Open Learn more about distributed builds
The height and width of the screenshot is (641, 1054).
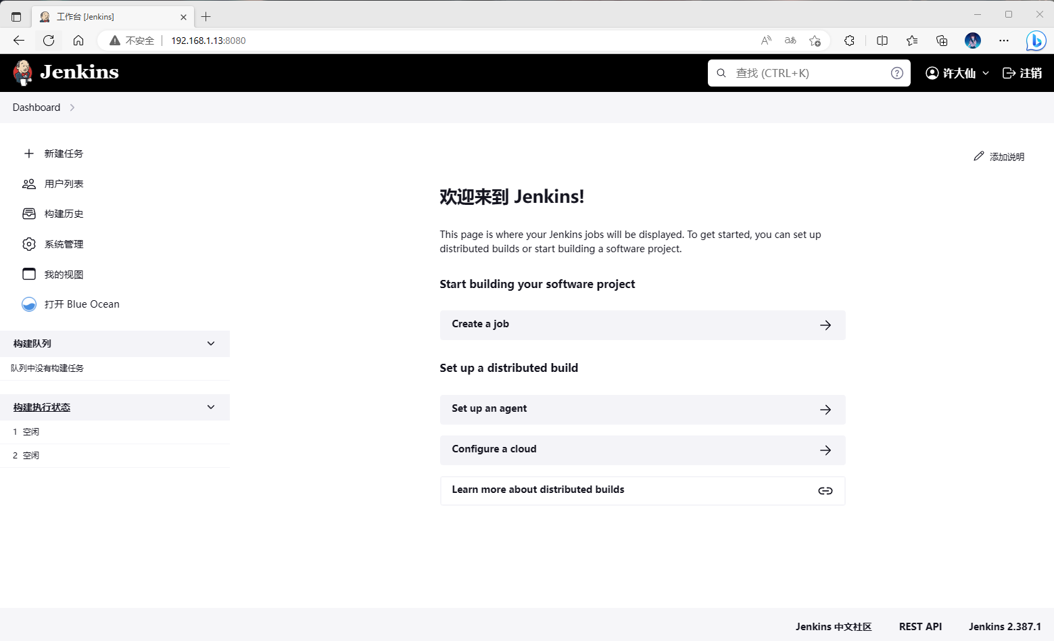click(642, 491)
